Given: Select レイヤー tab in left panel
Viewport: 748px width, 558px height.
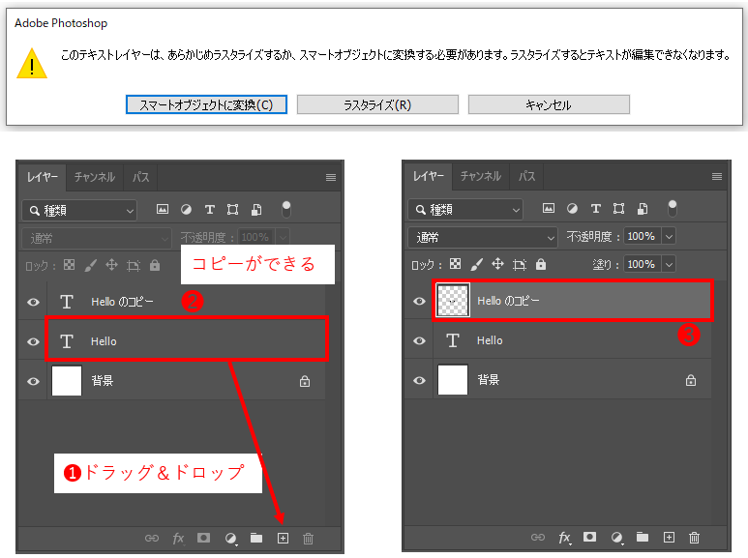Looking at the screenshot, I should click(42, 177).
